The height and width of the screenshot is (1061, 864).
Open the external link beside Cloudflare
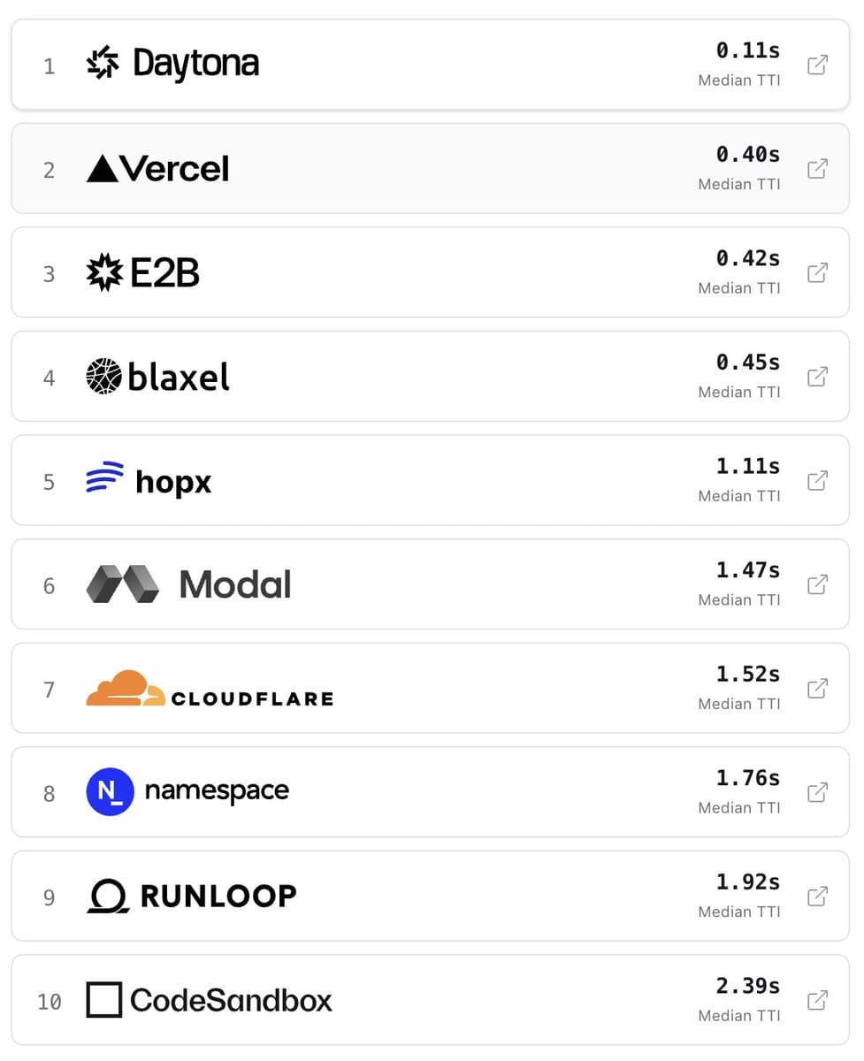coord(817,688)
